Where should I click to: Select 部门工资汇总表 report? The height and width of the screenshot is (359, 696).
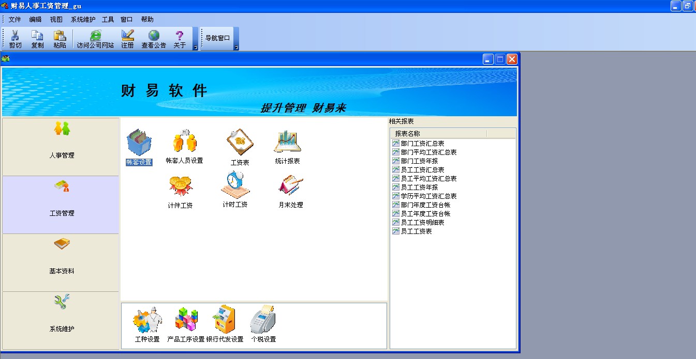(418, 144)
